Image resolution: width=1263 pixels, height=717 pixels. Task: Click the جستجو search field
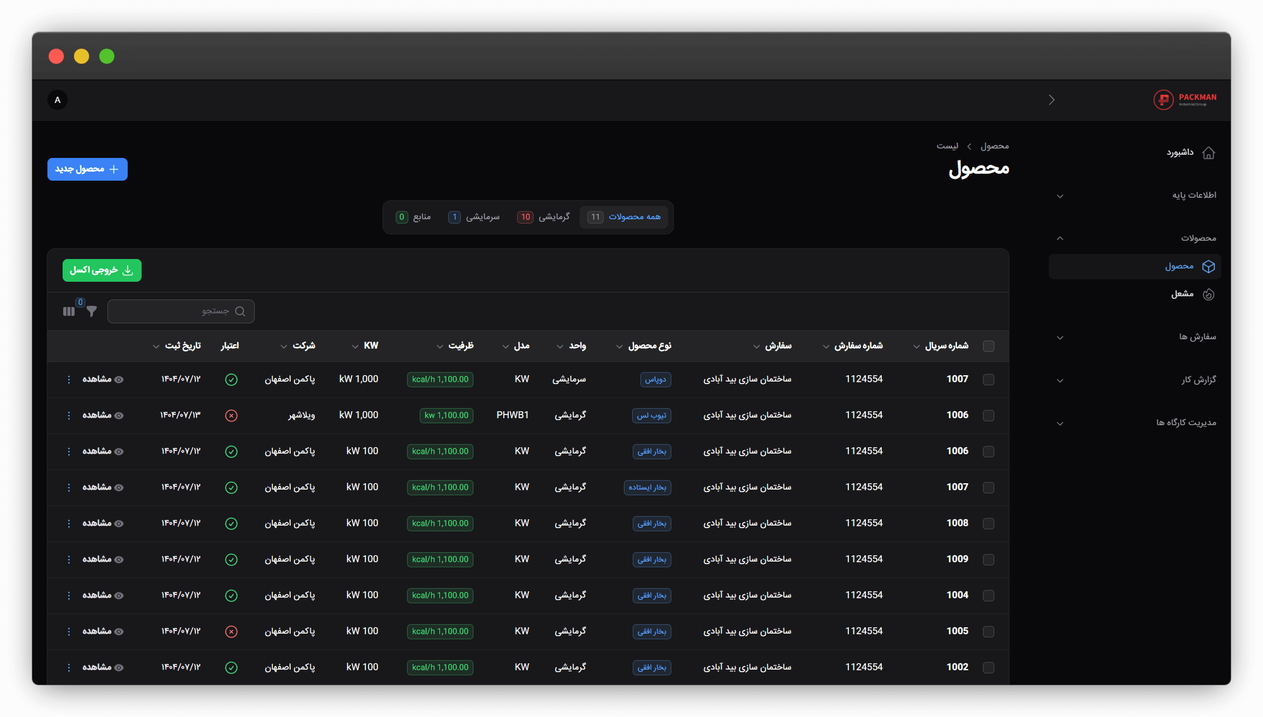(181, 311)
